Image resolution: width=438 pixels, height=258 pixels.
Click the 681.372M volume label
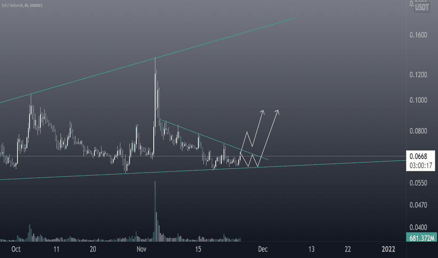tap(422, 238)
